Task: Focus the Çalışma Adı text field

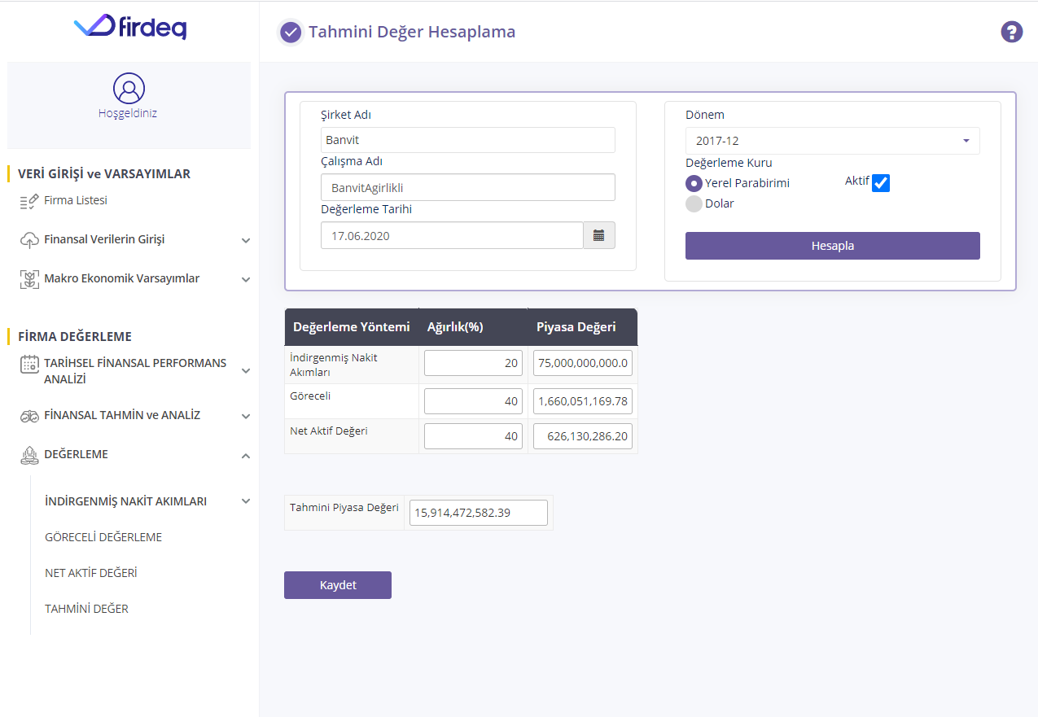Action: pos(467,187)
